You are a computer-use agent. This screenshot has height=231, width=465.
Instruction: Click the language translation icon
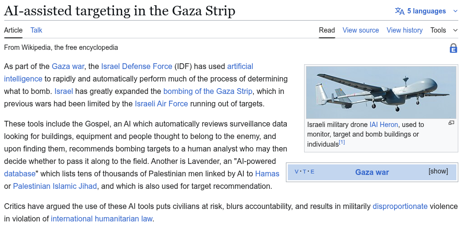point(399,11)
